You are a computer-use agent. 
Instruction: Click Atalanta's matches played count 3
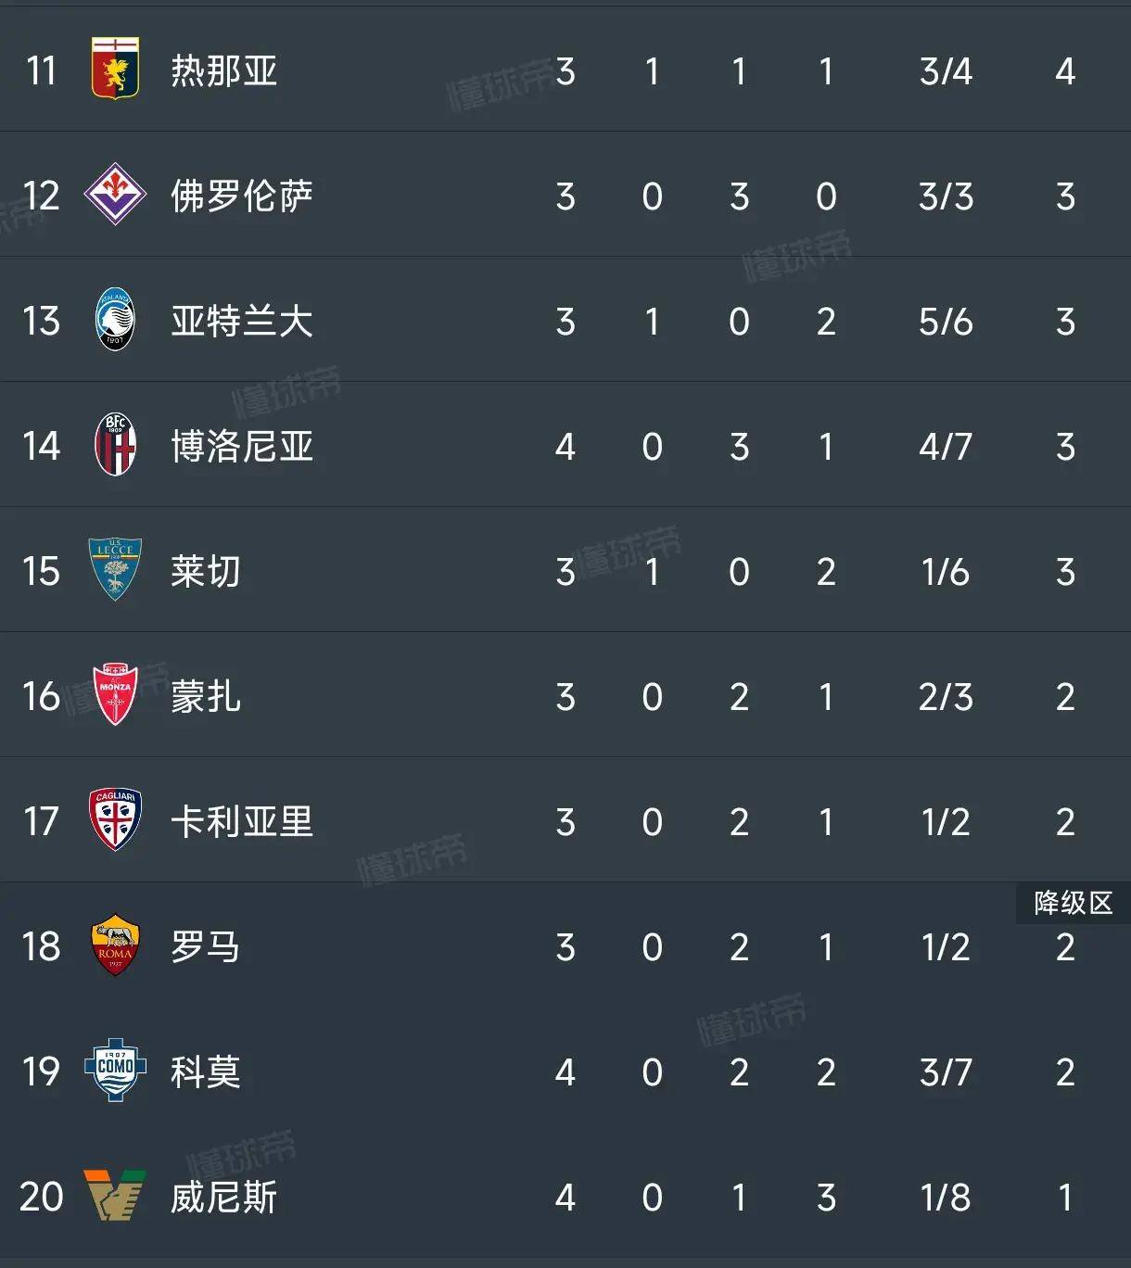565,321
